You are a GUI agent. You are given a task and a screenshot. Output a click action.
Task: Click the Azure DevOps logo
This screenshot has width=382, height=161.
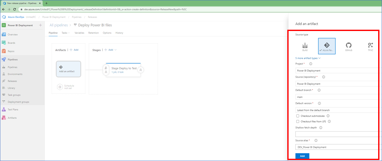(4, 17)
